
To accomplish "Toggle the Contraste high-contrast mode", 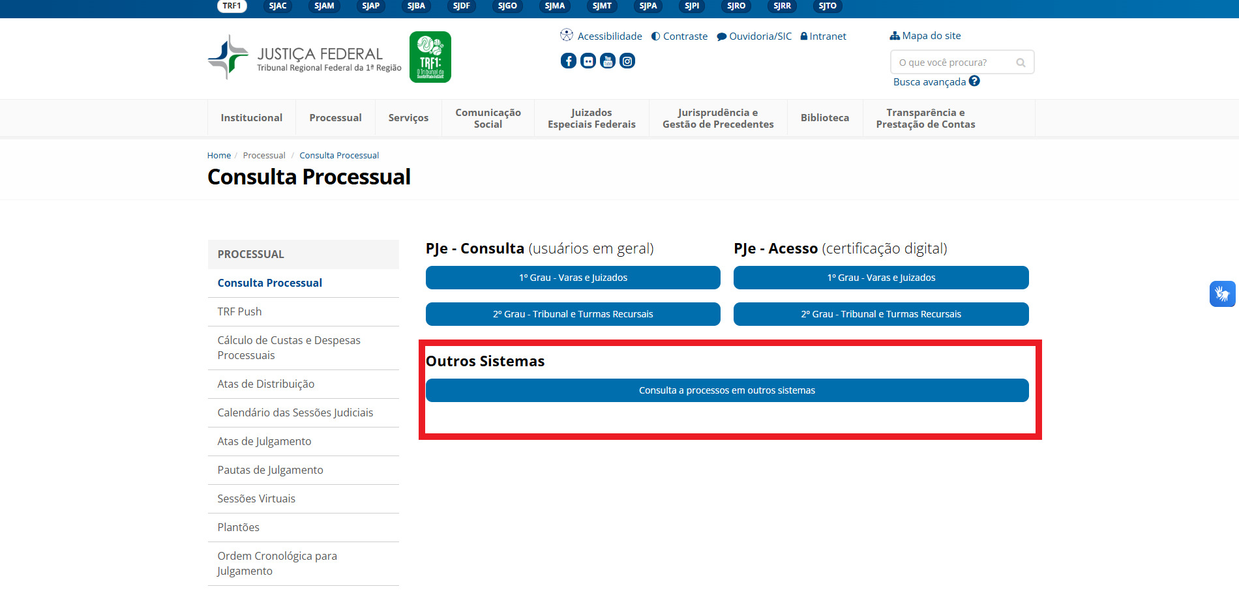I will [x=679, y=36].
